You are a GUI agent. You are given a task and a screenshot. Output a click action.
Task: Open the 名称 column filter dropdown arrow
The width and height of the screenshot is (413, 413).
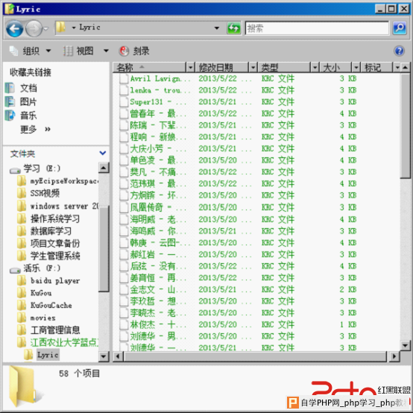pos(190,68)
